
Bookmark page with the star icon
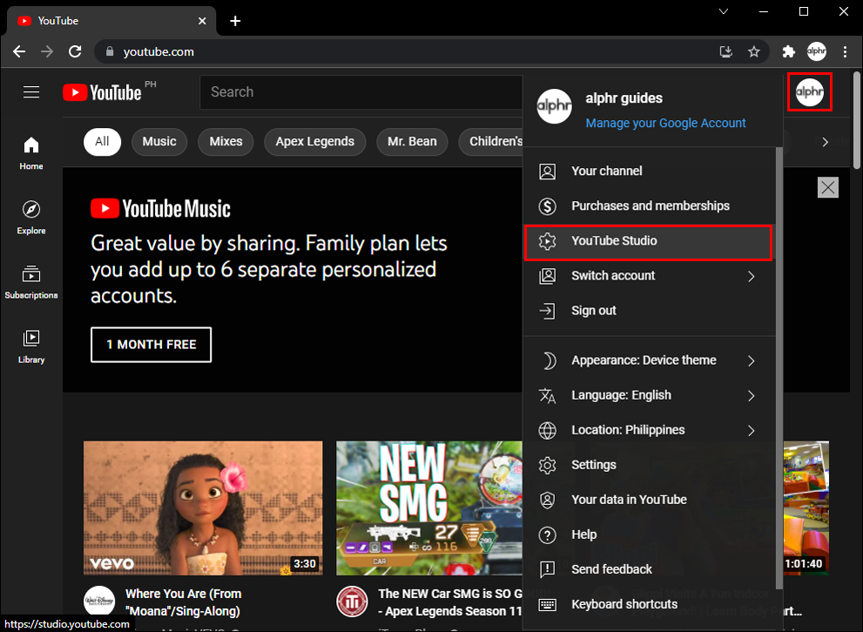(754, 51)
